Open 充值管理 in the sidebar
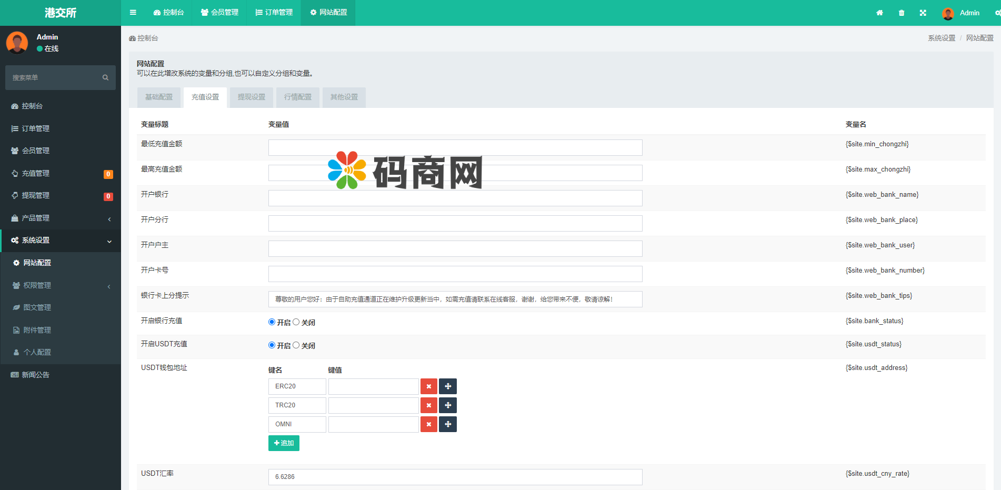Screen dimensions: 1001x490 point(61,173)
